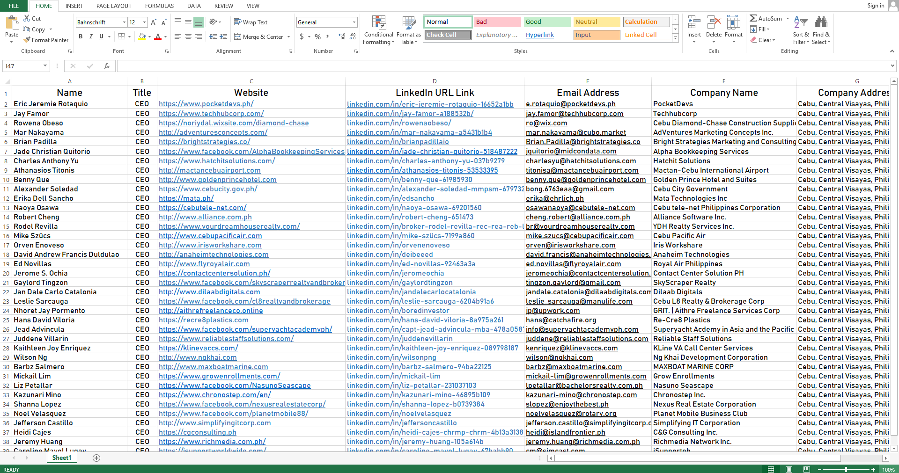Screen dimensions: 899x473
Task: Apply the Check Cell style
Action: point(448,35)
